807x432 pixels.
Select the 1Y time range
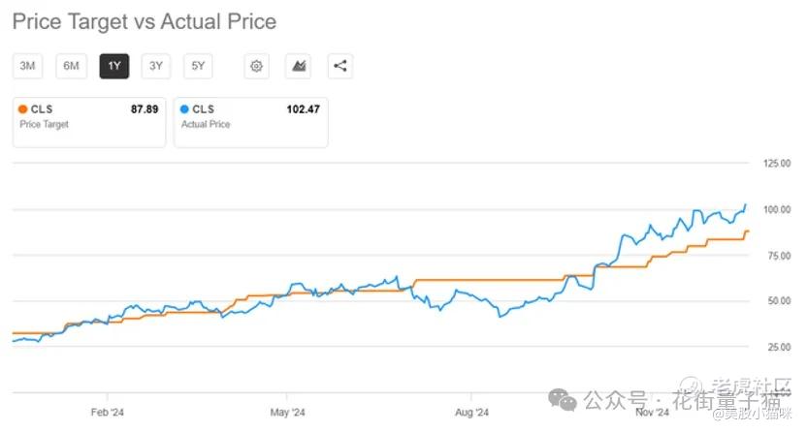point(113,66)
